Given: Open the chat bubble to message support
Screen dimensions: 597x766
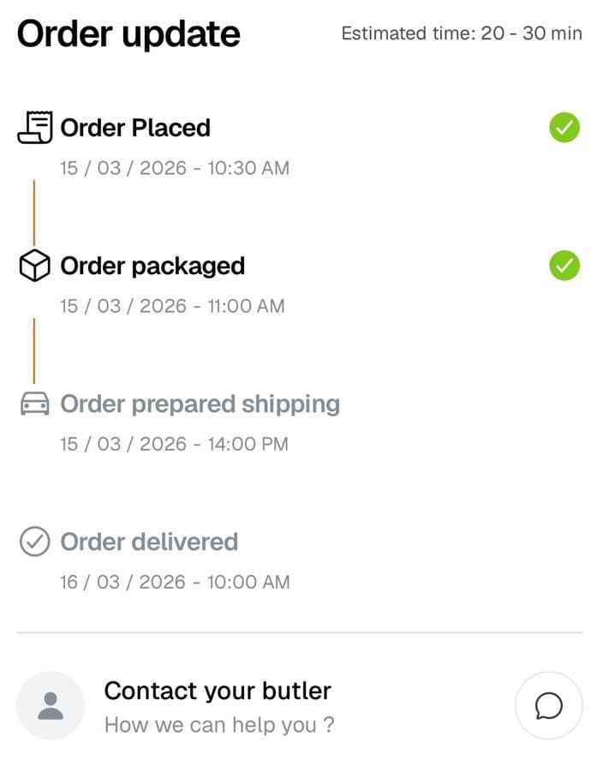Looking at the screenshot, I should [x=548, y=705].
